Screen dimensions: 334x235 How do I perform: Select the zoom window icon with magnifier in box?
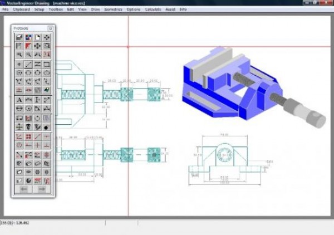coord(47,46)
